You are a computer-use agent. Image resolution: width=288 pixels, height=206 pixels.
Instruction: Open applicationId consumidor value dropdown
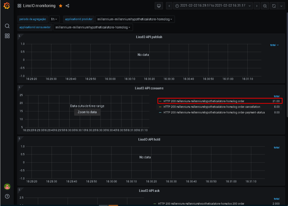(93, 27)
